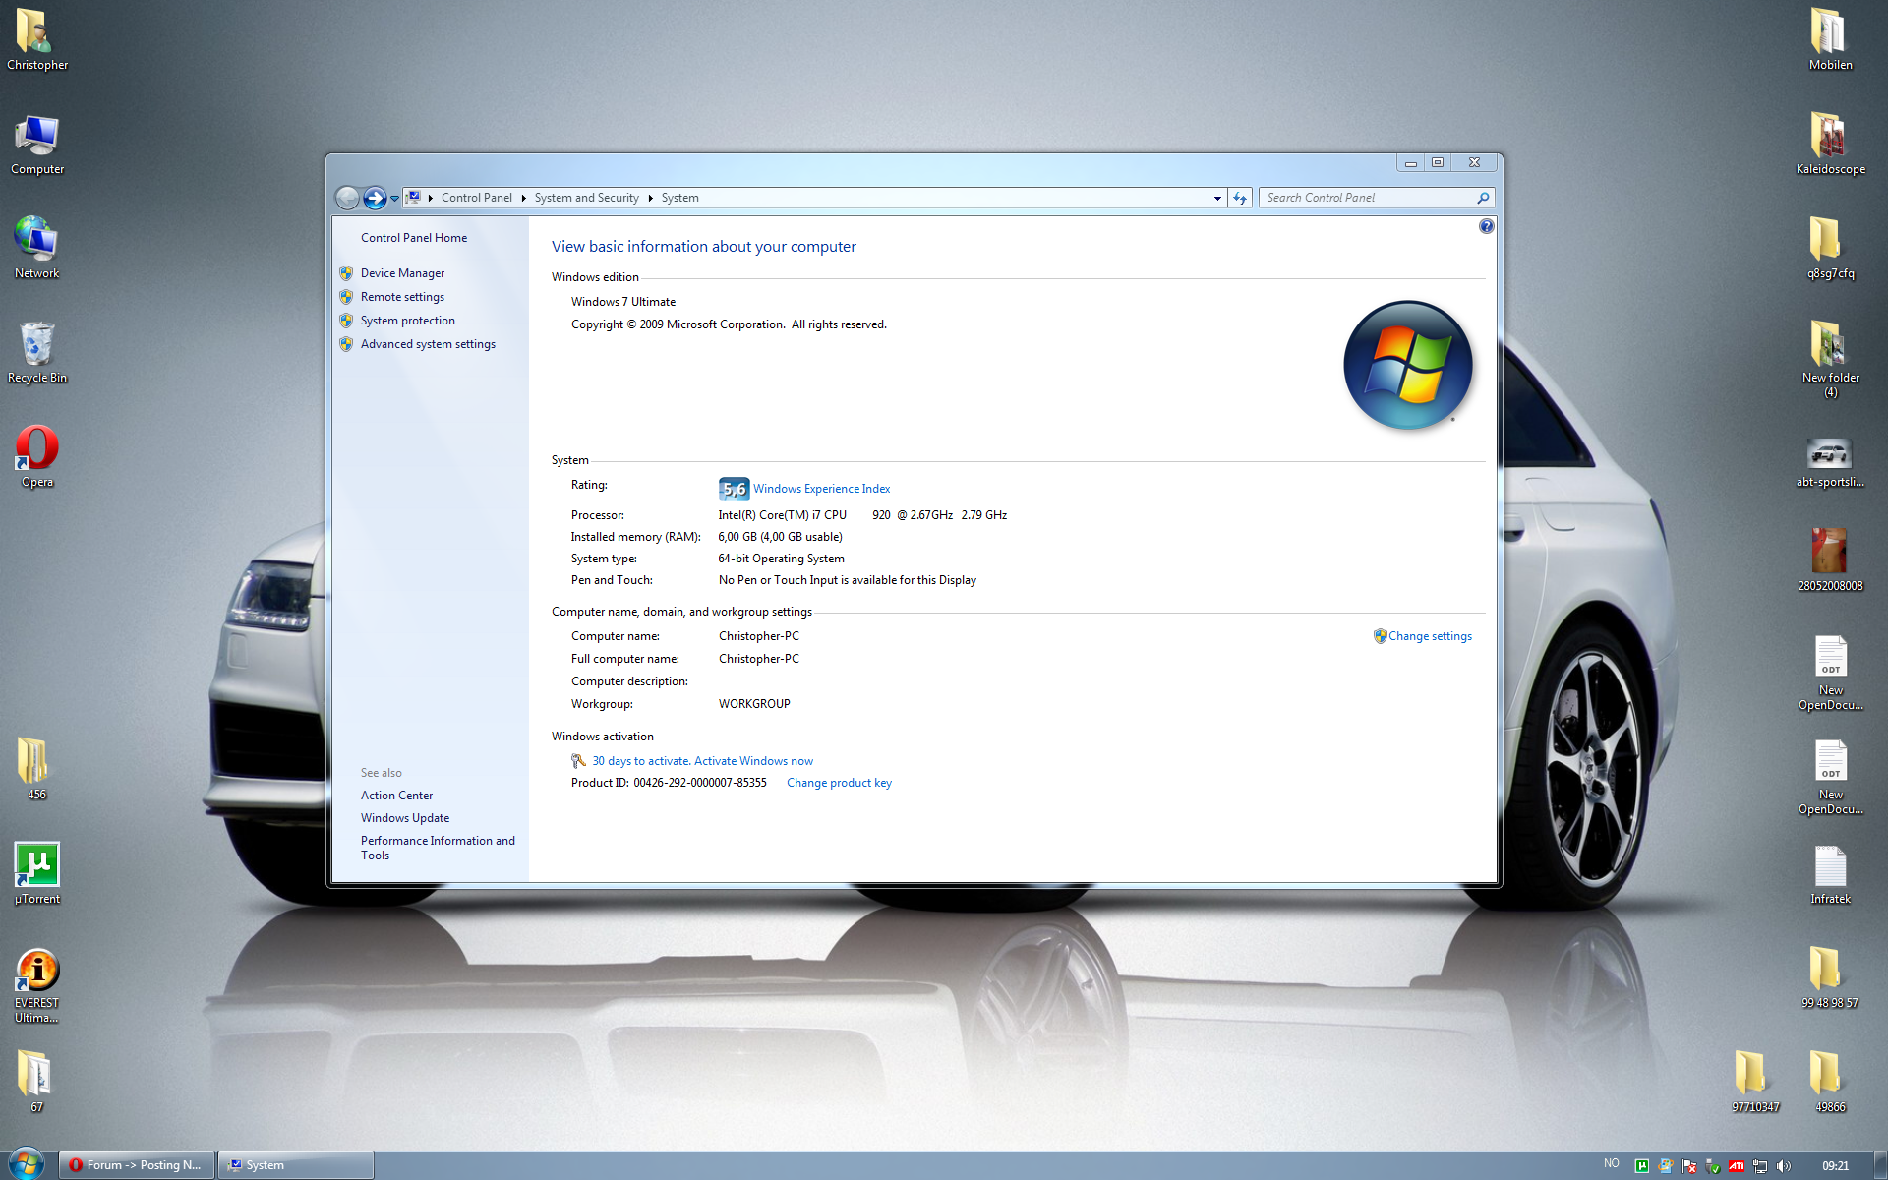Click the 5,6 rating badge

tap(734, 489)
